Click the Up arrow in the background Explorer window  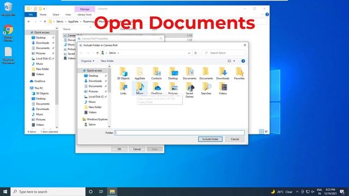pos(45,22)
